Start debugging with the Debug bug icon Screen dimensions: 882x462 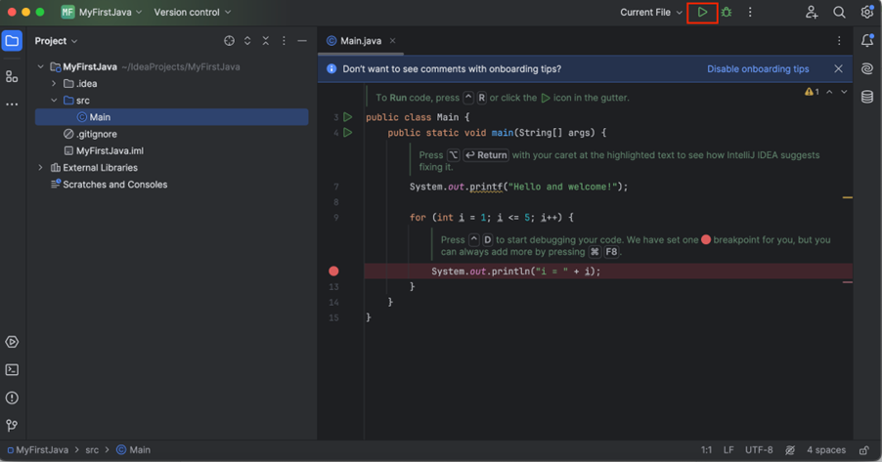(x=727, y=13)
